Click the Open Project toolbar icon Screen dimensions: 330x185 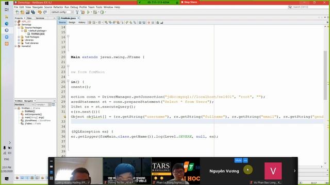click(x=27, y=12)
